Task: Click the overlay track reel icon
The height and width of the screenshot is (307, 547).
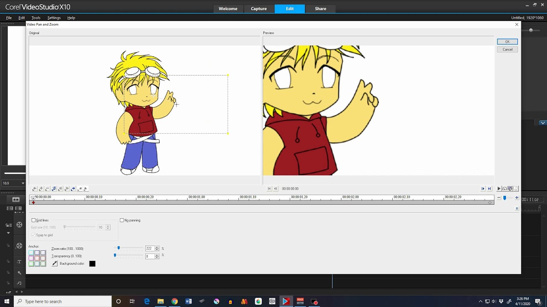Action: pyautogui.click(x=19, y=246)
